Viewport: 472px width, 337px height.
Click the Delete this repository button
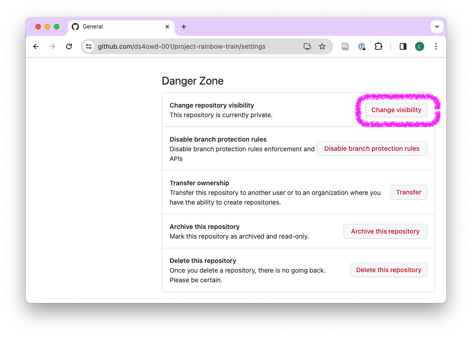pyautogui.click(x=388, y=270)
